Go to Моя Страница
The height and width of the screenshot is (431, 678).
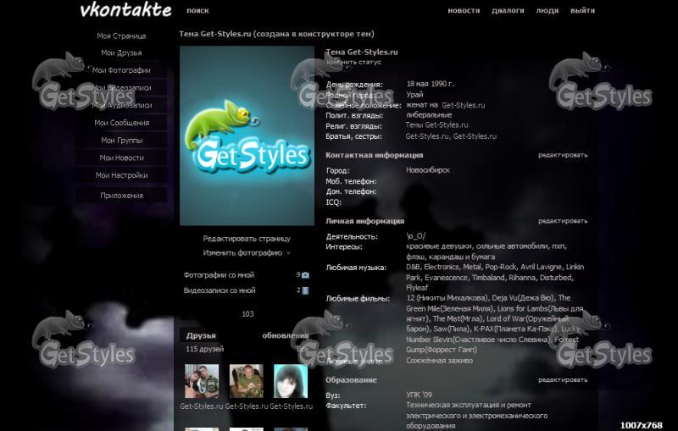pos(121,36)
